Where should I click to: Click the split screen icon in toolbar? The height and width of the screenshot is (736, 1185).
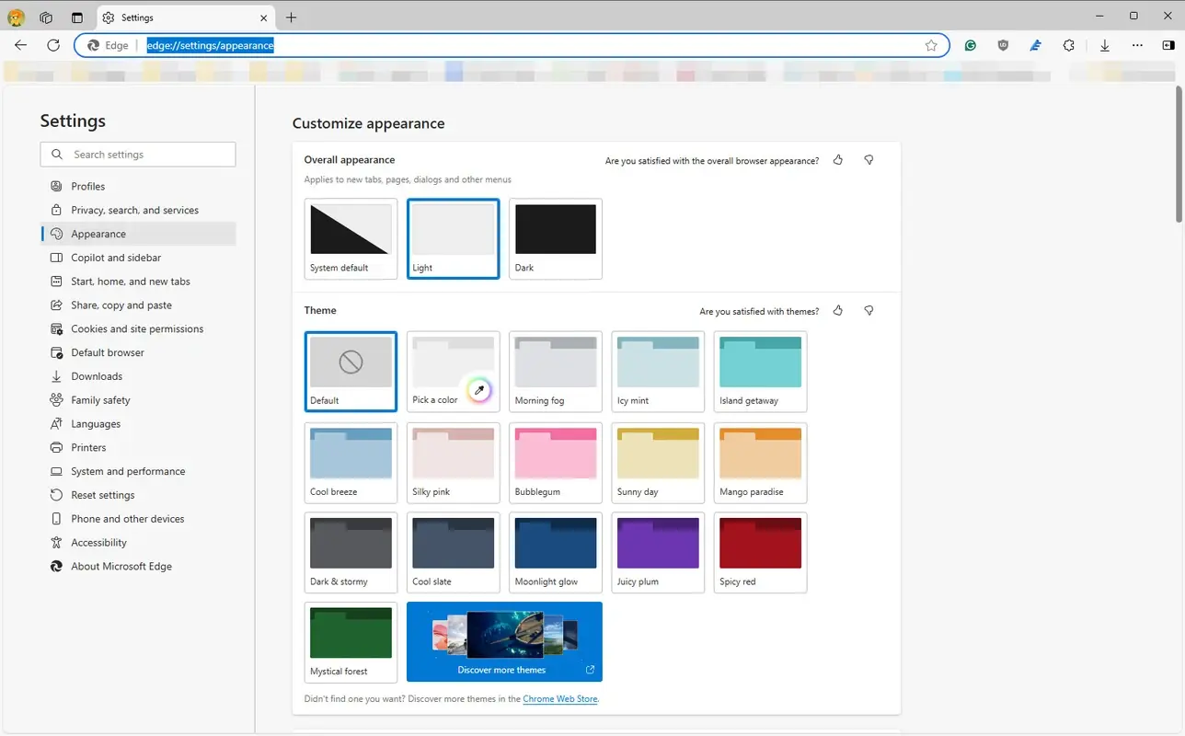point(1168,44)
